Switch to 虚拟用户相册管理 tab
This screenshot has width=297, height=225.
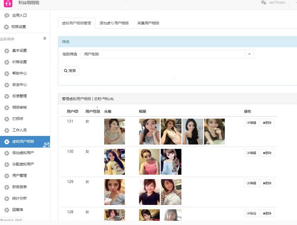click(76, 23)
